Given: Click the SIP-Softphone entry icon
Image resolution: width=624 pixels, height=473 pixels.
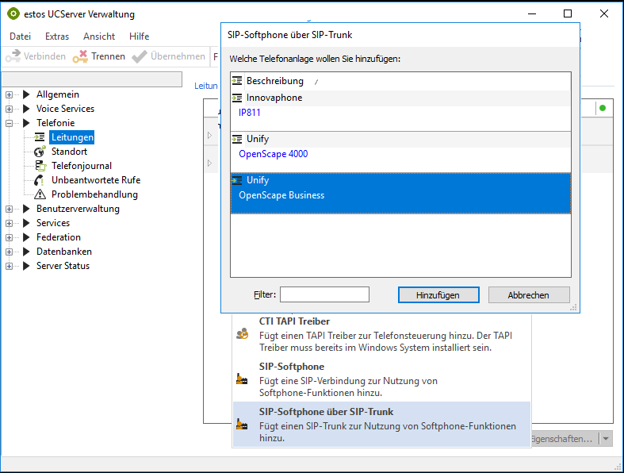Looking at the screenshot, I should 243,379.
